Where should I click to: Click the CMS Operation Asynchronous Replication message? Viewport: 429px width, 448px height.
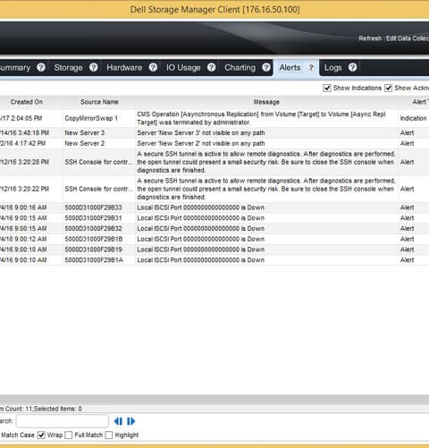pos(261,118)
